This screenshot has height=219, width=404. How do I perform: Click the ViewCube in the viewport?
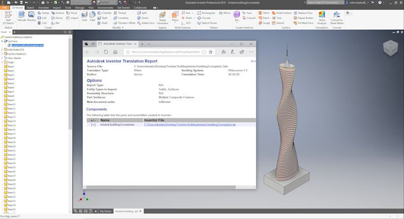pos(390,48)
